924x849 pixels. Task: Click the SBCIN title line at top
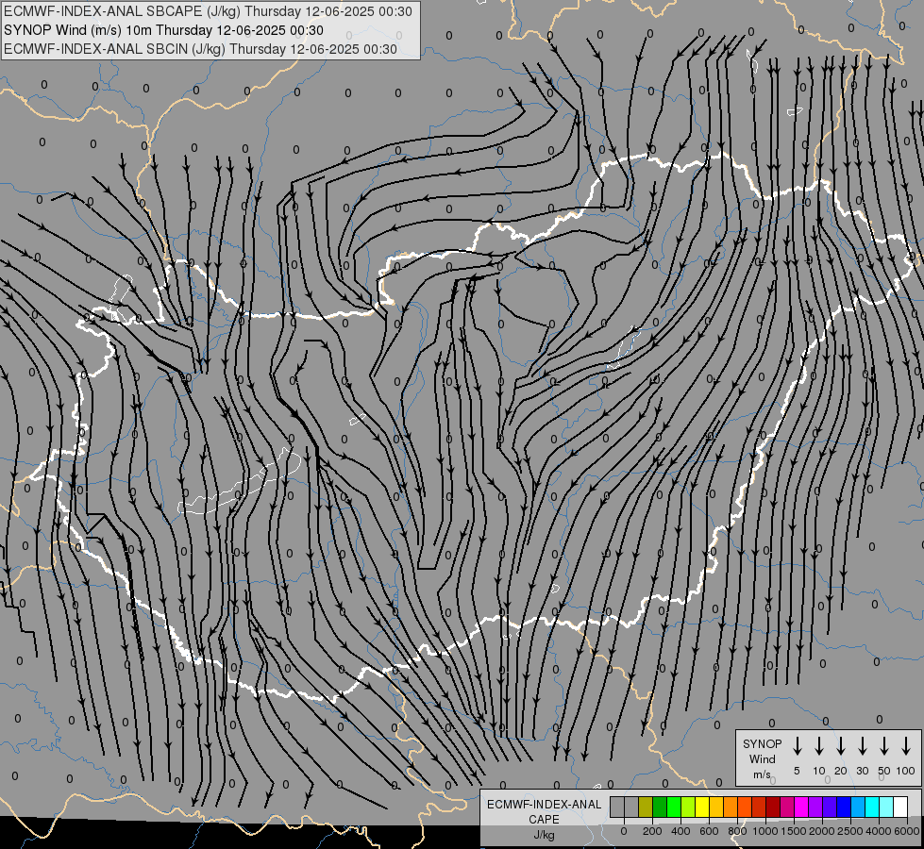coord(200,49)
